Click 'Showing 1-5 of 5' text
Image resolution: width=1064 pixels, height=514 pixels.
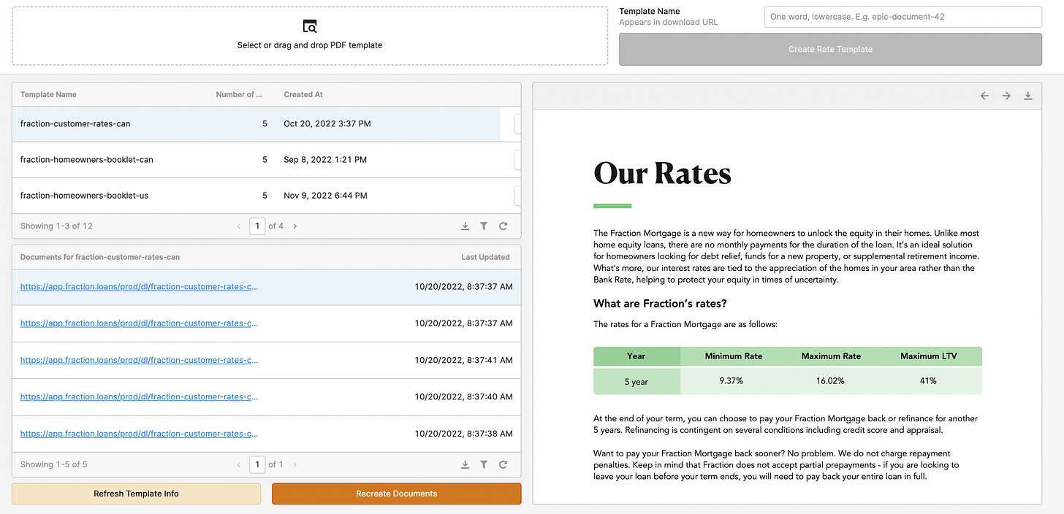pyautogui.click(x=54, y=464)
